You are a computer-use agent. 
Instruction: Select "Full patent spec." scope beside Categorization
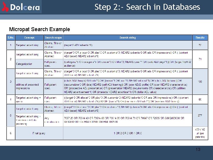click(53, 64)
